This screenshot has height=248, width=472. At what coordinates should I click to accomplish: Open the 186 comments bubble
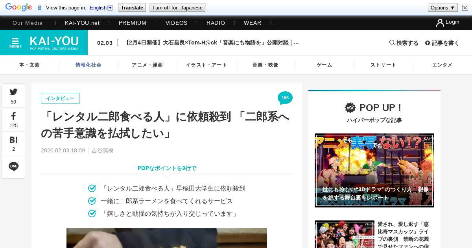pos(285,98)
